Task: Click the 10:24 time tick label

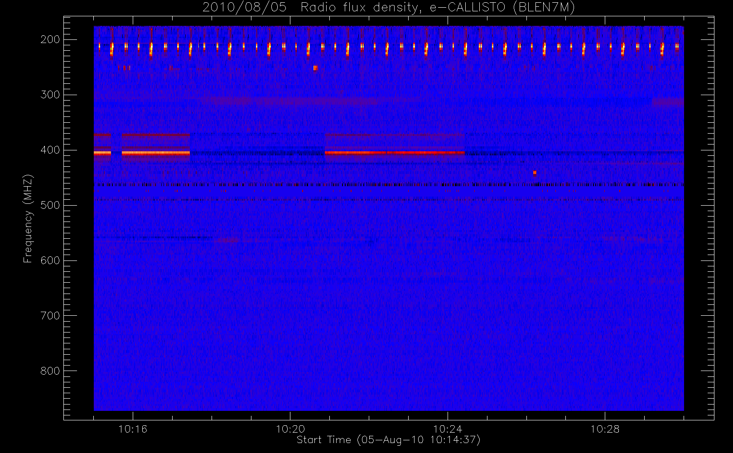Action: [x=448, y=429]
